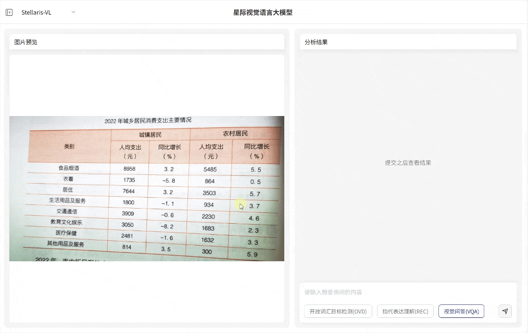
Task: Click the 生活用品及服务 row label
Action: [67, 200]
